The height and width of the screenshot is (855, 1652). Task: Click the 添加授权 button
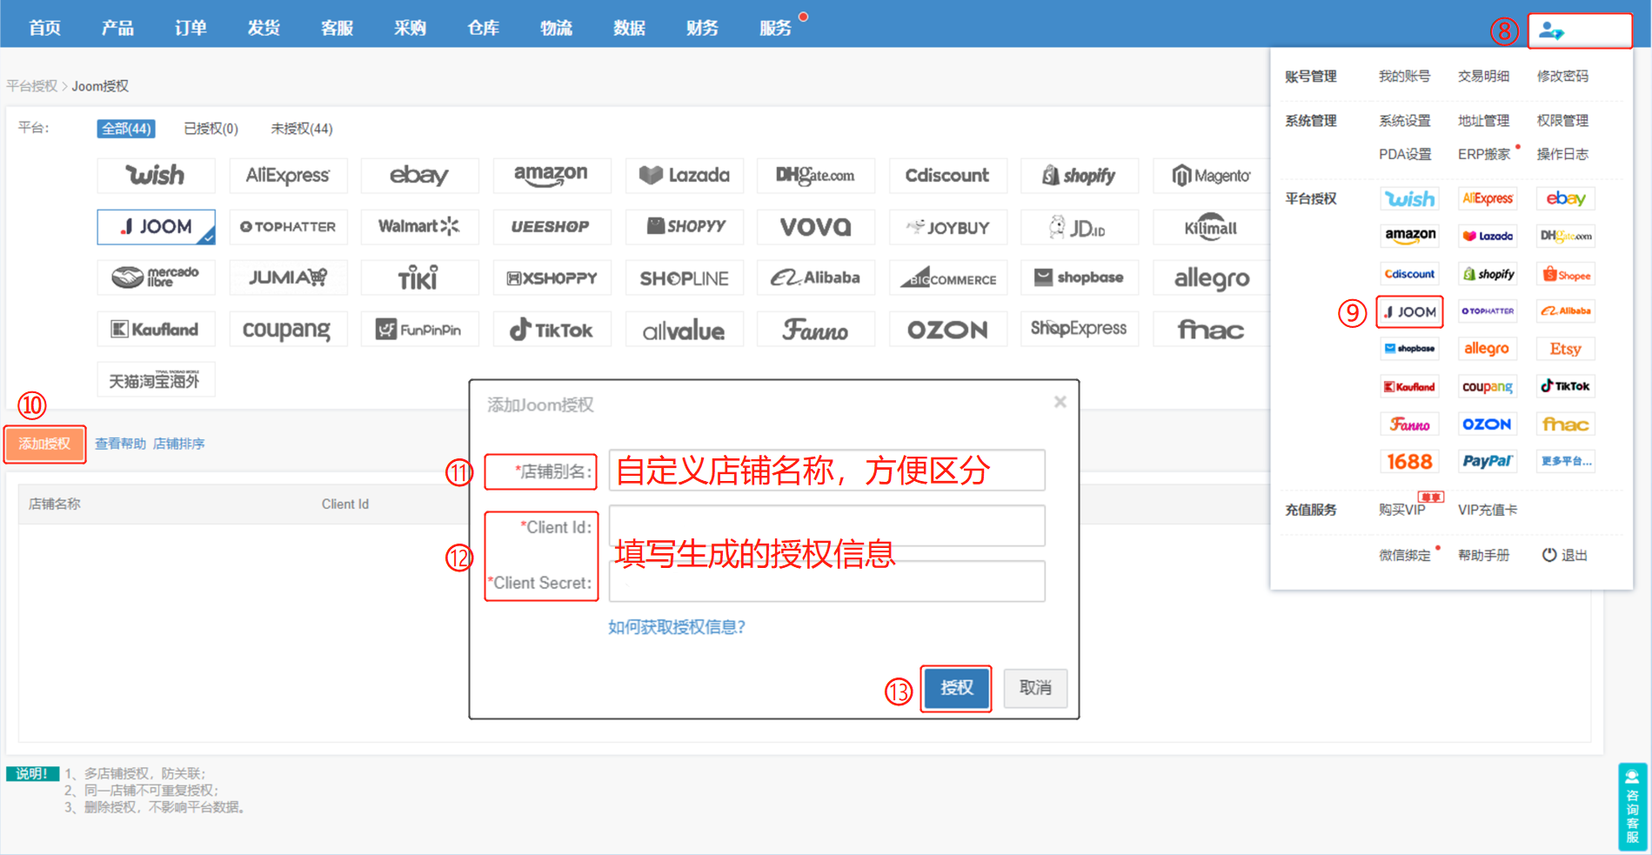(44, 444)
